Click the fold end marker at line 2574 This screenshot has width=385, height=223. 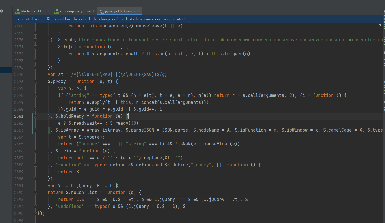click(x=35, y=68)
